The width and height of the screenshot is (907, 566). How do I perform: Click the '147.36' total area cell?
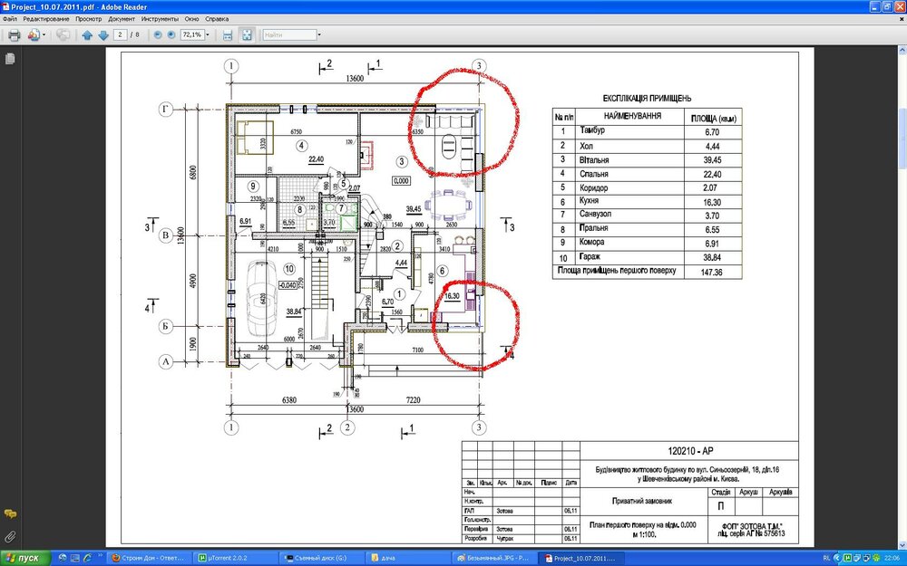tap(711, 272)
